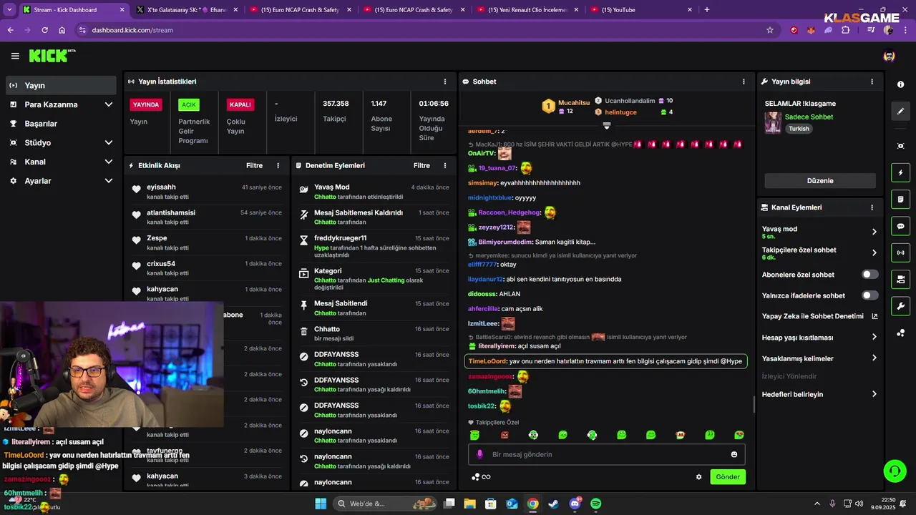Screen dimensions: 916x515
Task: Bookmark this page with the star icon
Action: click(x=770, y=30)
